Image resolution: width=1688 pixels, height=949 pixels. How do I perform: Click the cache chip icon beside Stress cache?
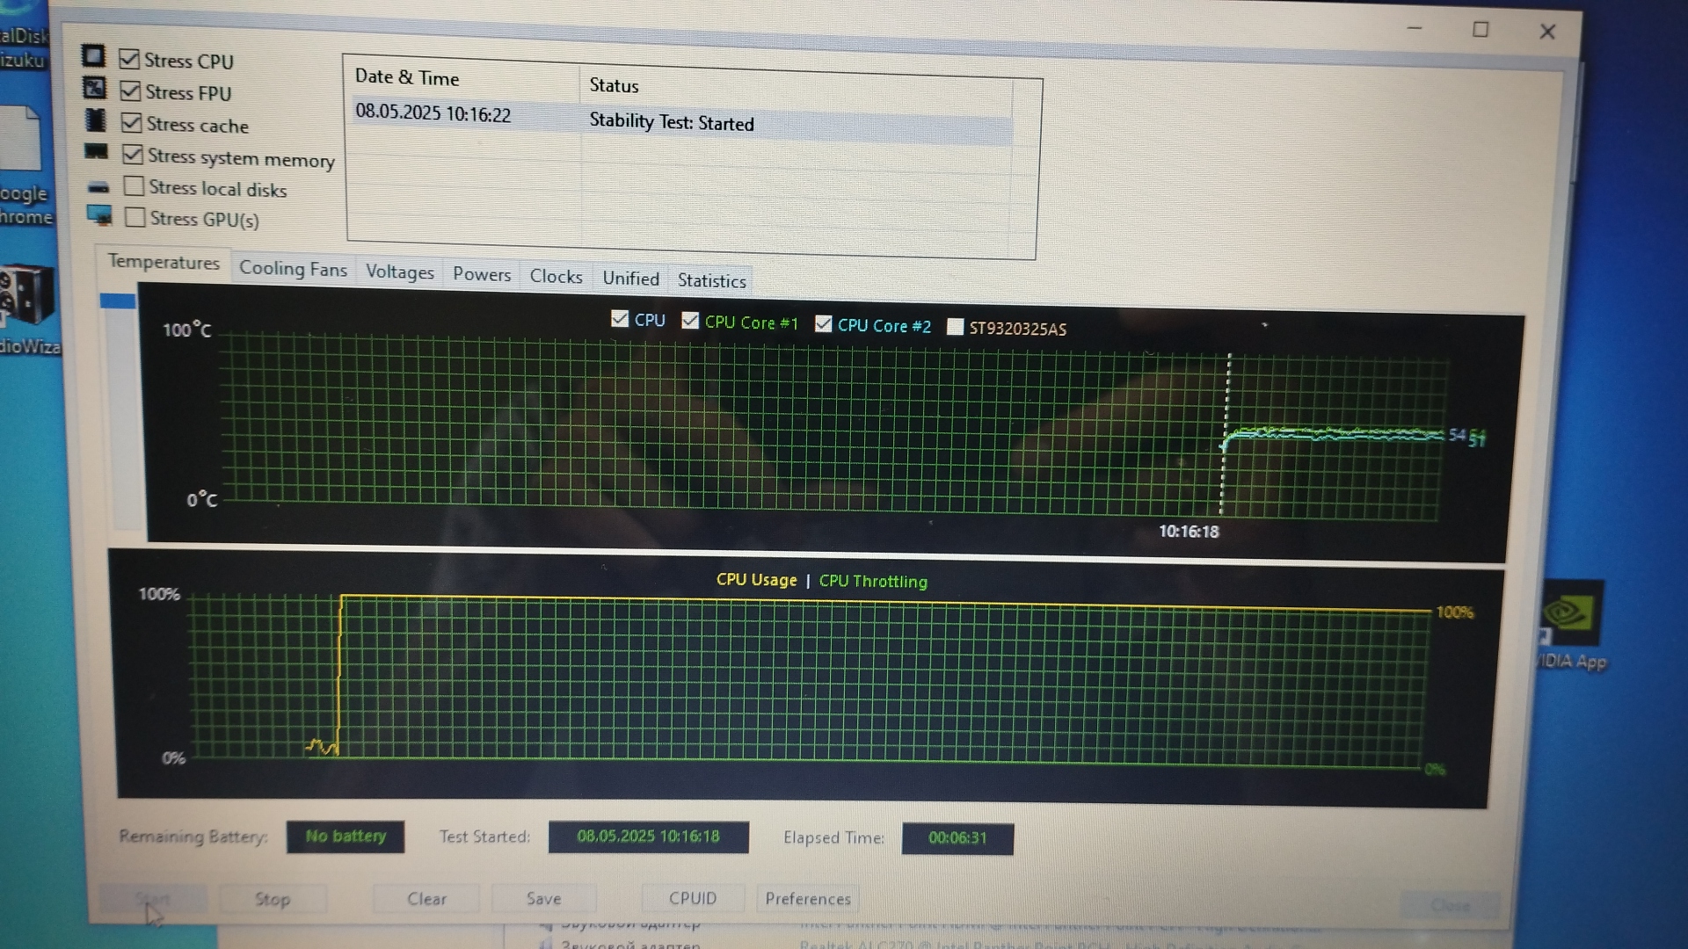[x=95, y=120]
